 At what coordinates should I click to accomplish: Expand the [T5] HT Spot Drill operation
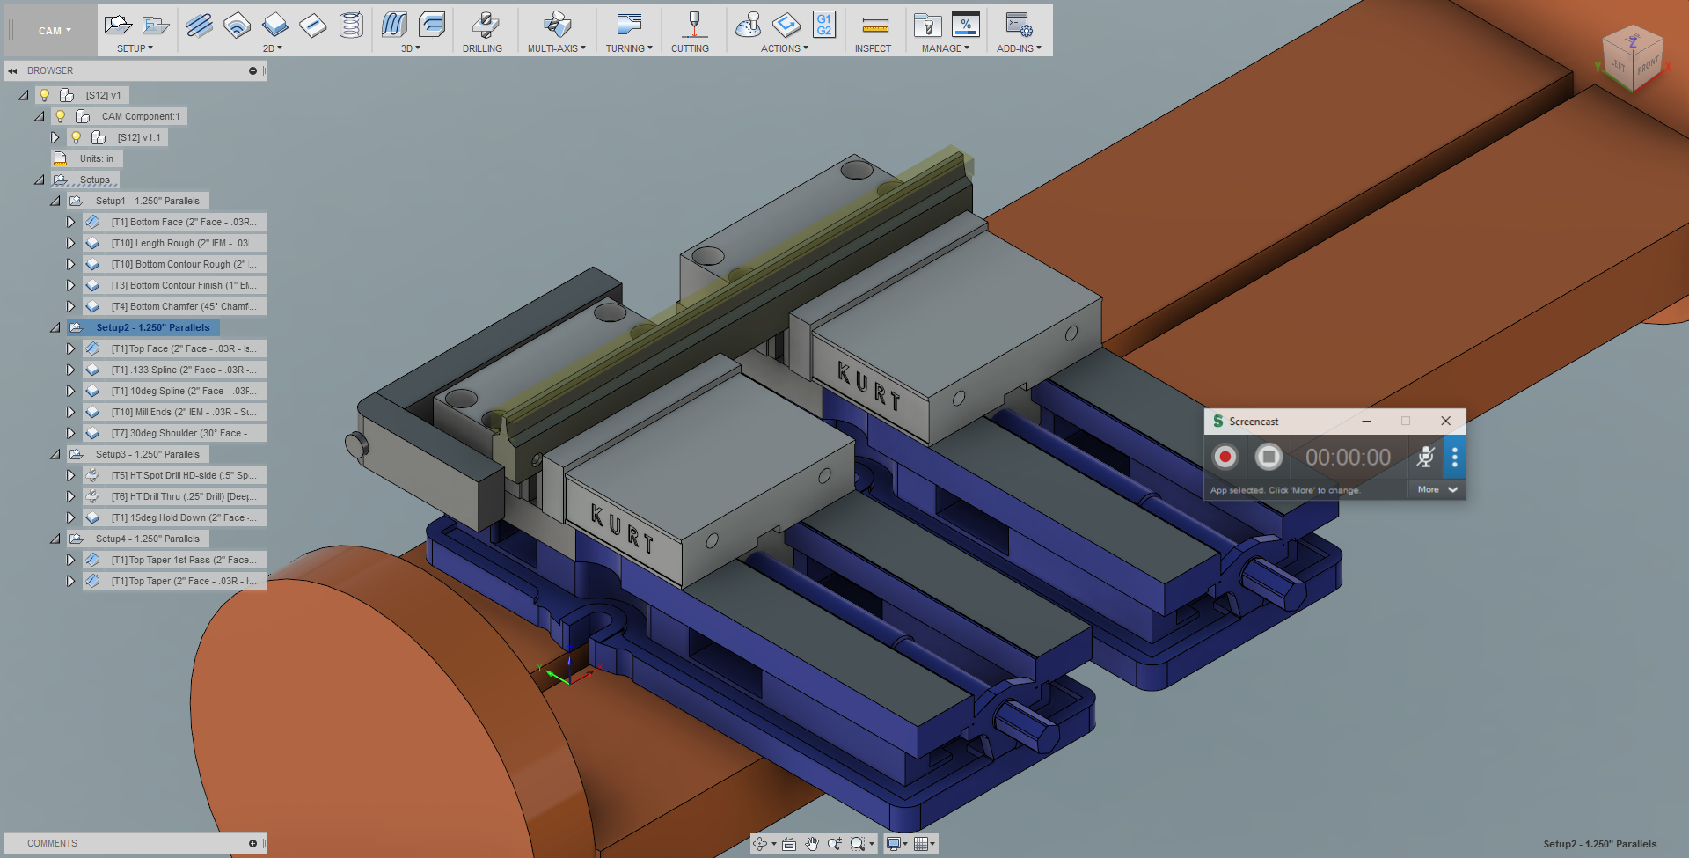(71, 475)
